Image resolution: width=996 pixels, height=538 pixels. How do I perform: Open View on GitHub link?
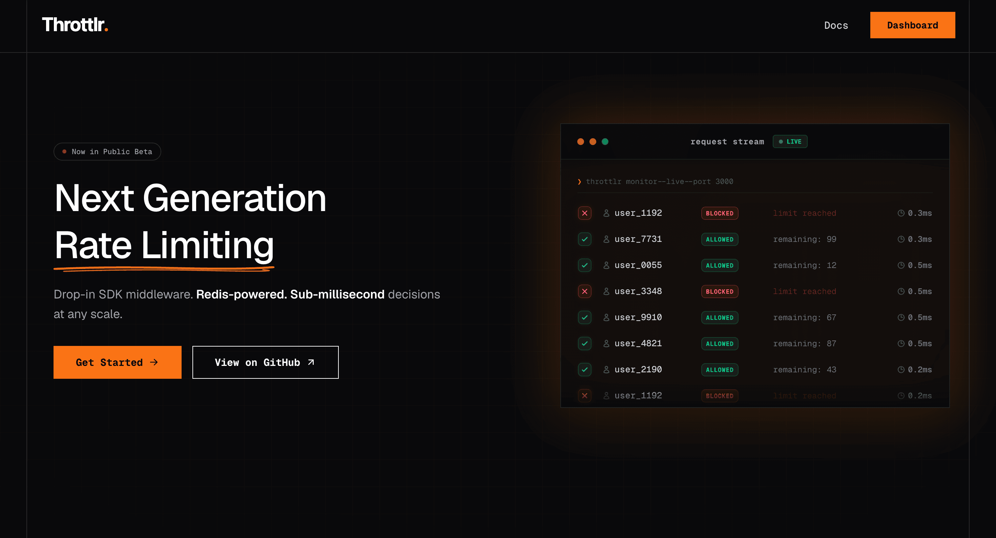point(265,363)
